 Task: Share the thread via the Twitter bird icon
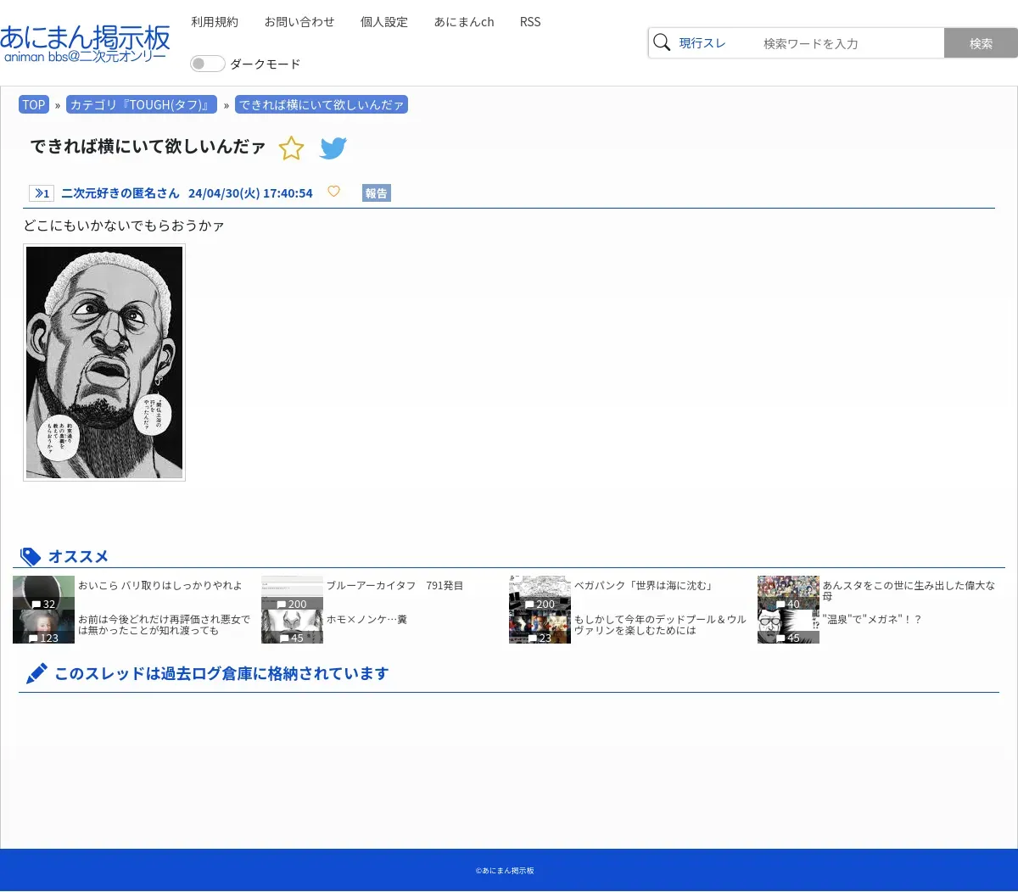point(333,148)
